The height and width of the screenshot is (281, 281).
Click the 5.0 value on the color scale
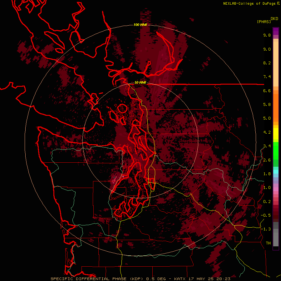[267, 118]
